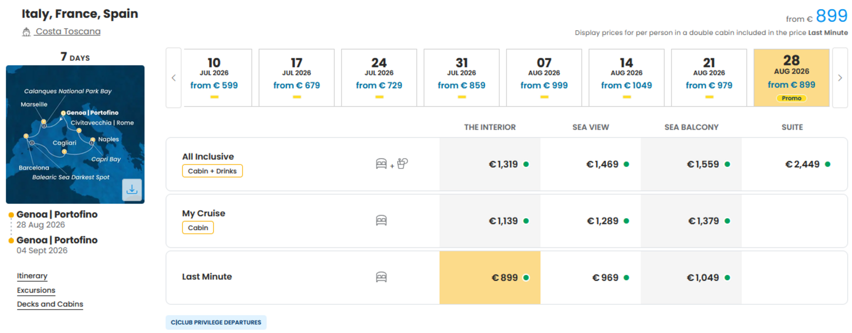This screenshot has width=852, height=333.
Task: Click the C|Club Privilege Departures badge
Action: tap(216, 322)
